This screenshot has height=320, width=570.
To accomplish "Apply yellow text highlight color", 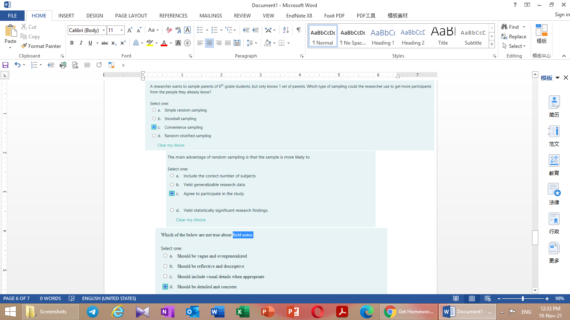I will pos(150,43).
